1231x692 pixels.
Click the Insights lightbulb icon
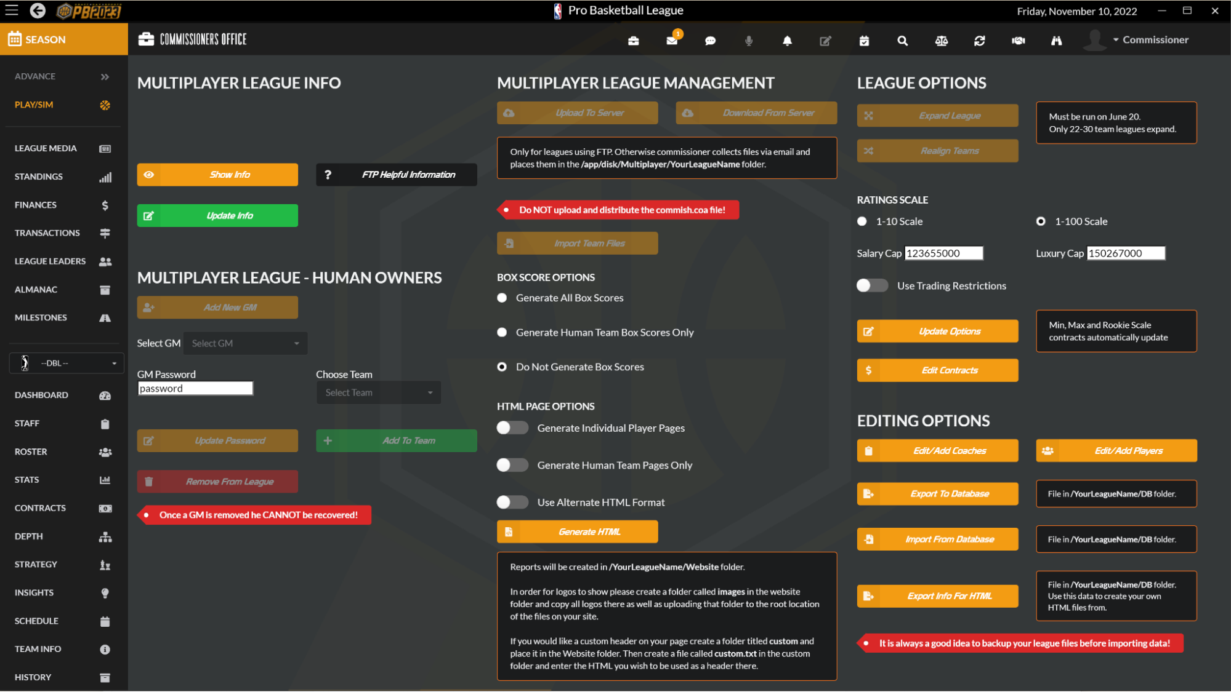(x=105, y=593)
